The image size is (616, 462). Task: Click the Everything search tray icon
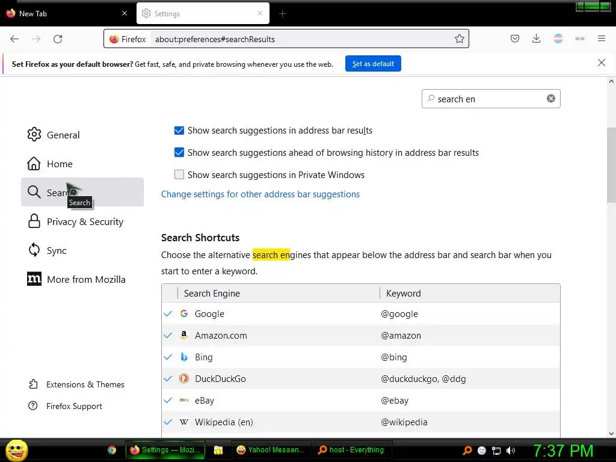pos(467,450)
